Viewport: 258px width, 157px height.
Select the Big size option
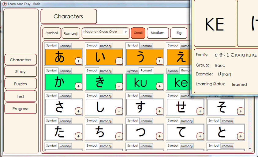pyautogui.click(x=179, y=33)
